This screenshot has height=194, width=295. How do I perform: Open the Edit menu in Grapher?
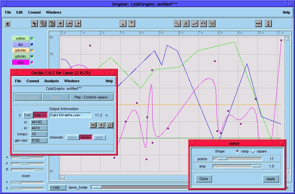pos(19,12)
